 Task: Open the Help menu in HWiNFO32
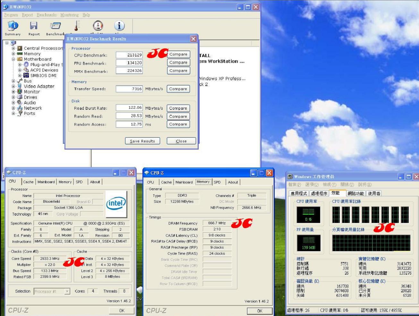point(86,15)
